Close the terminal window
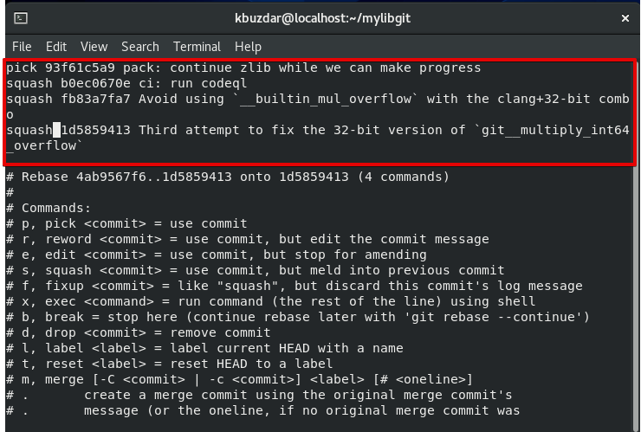The width and height of the screenshot is (641, 432). tap(625, 17)
